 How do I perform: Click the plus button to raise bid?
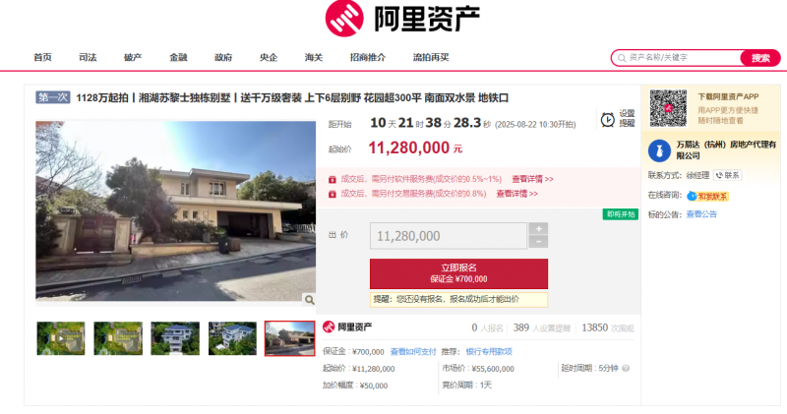coord(538,229)
